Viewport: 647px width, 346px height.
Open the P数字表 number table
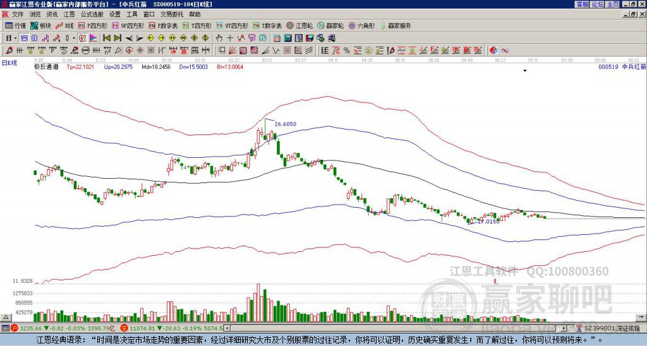point(163,26)
